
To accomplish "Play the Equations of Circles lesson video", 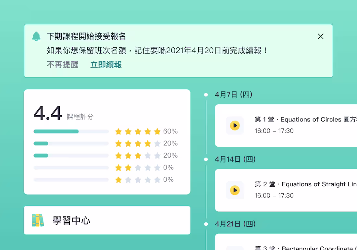I will click(x=235, y=126).
